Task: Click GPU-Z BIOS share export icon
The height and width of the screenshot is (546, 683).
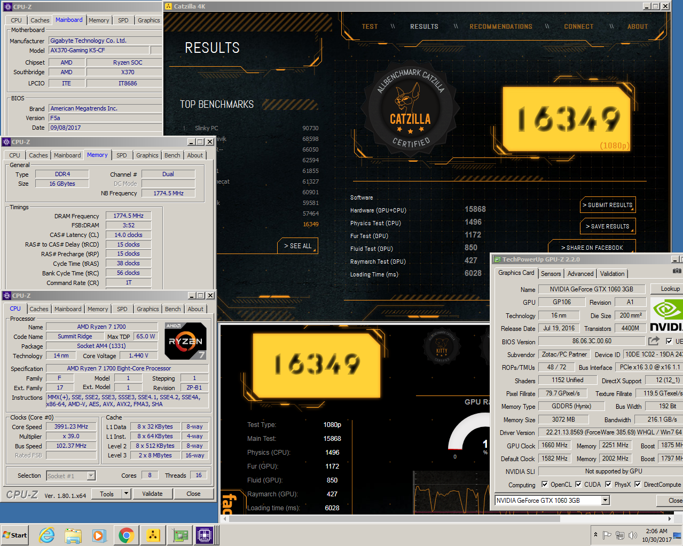Action: (x=654, y=341)
